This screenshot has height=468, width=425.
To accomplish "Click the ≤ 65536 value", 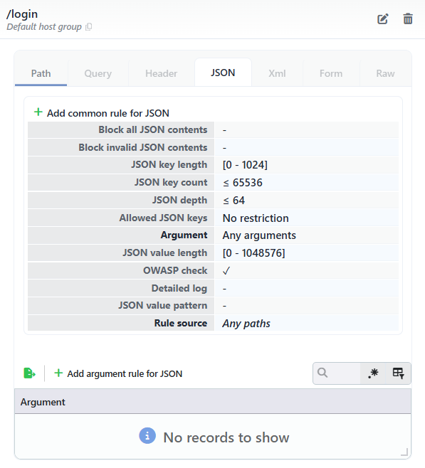I will [243, 183].
